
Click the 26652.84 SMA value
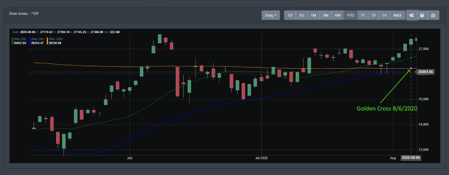click(x=20, y=43)
